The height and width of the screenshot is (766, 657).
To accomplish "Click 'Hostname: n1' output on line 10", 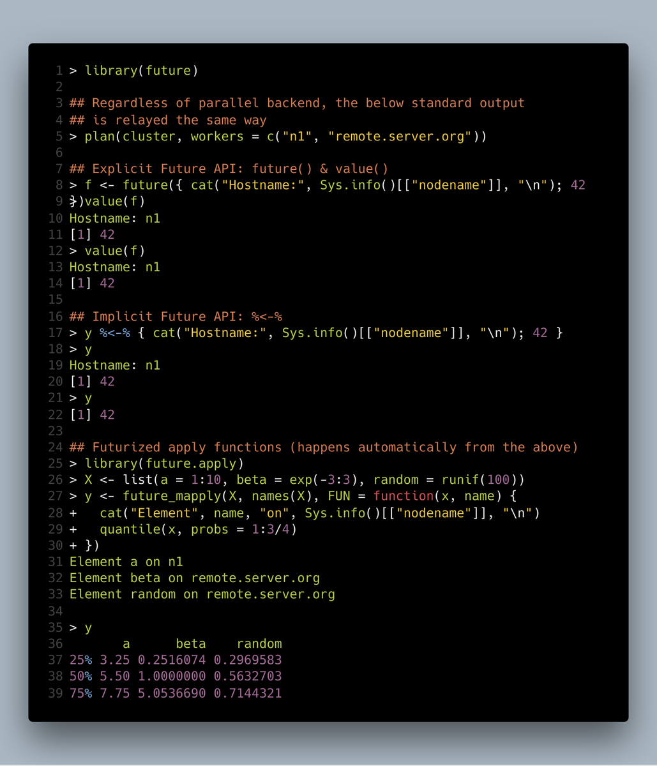I will tap(115, 218).
